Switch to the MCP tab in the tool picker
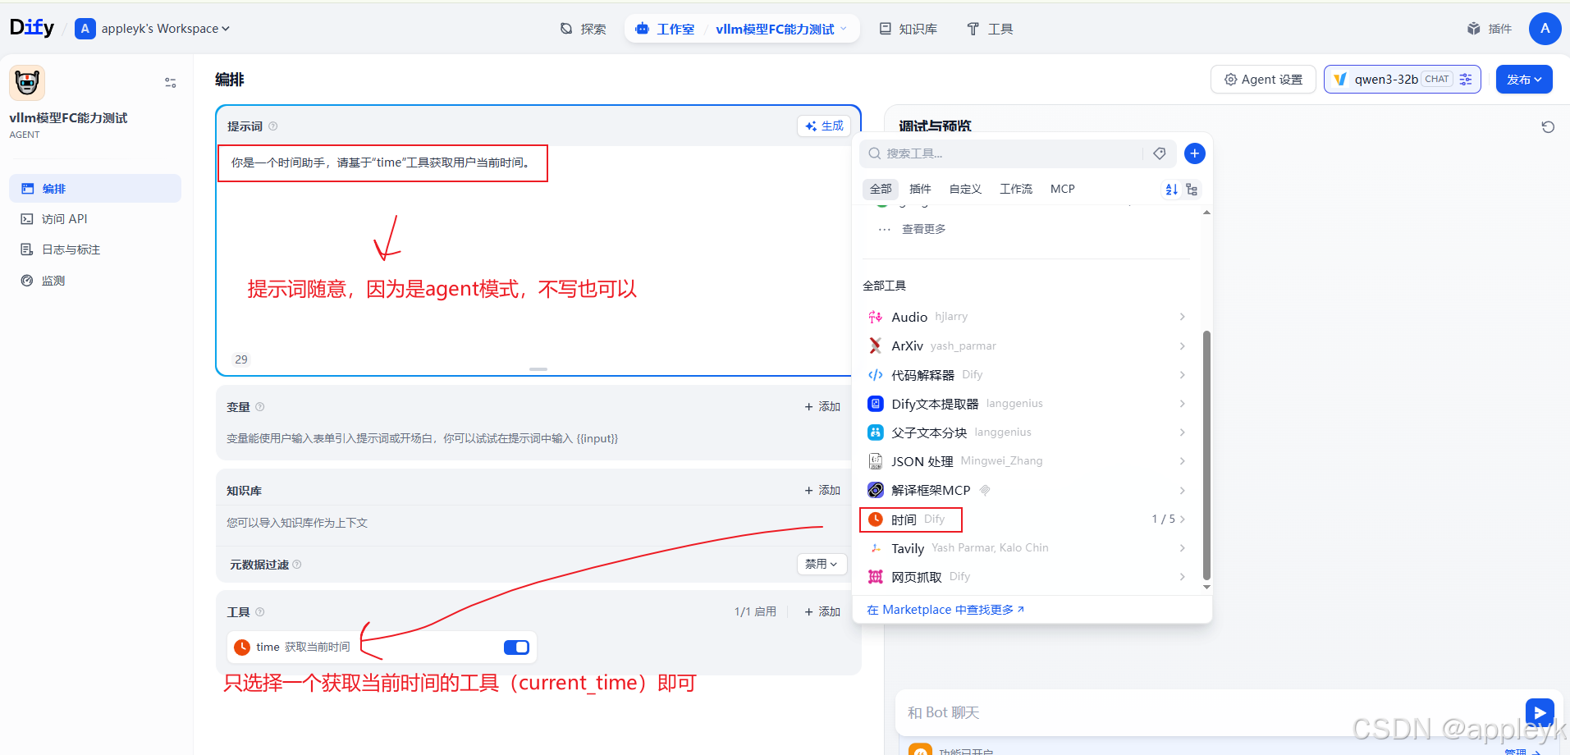 tap(1062, 189)
